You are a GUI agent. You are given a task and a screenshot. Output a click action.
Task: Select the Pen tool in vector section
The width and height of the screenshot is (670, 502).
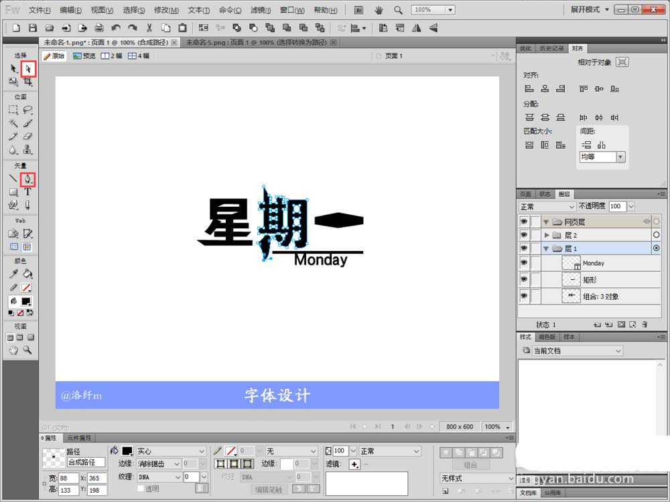click(27, 179)
